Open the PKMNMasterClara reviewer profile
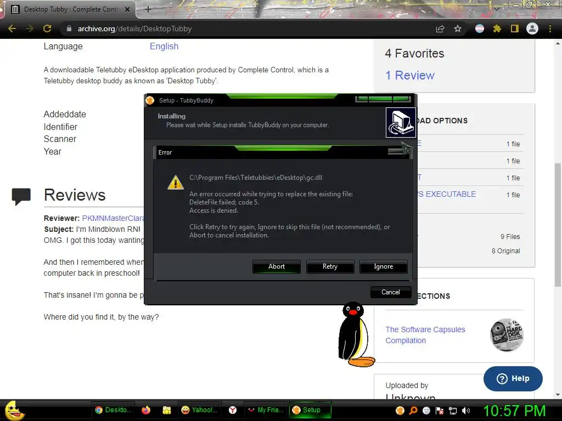 (113, 218)
